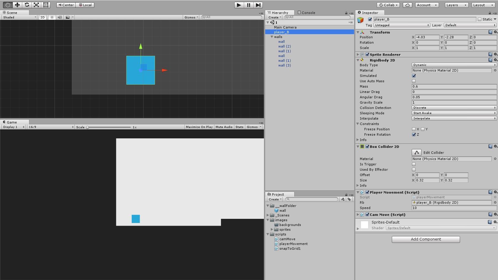The width and height of the screenshot is (498, 280).
Task: Toggle Freeze Rotation Z
Action: click(x=414, y=135)
